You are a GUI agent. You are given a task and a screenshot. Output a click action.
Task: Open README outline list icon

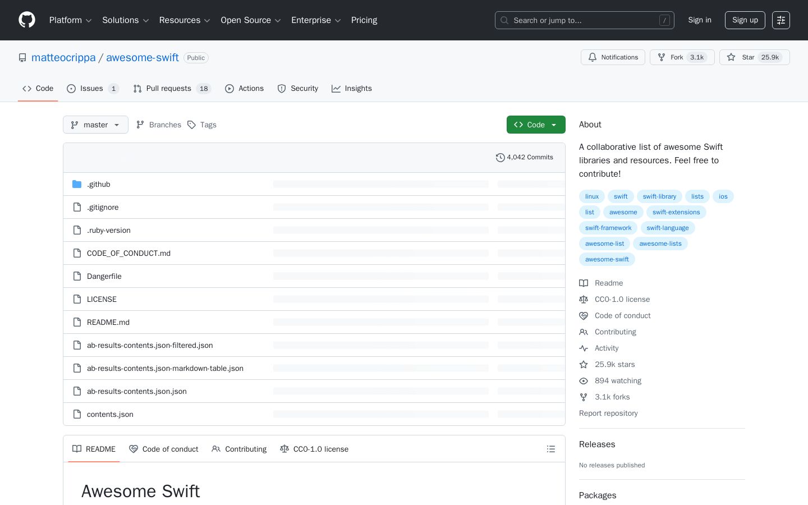click(x=551, y=449)
